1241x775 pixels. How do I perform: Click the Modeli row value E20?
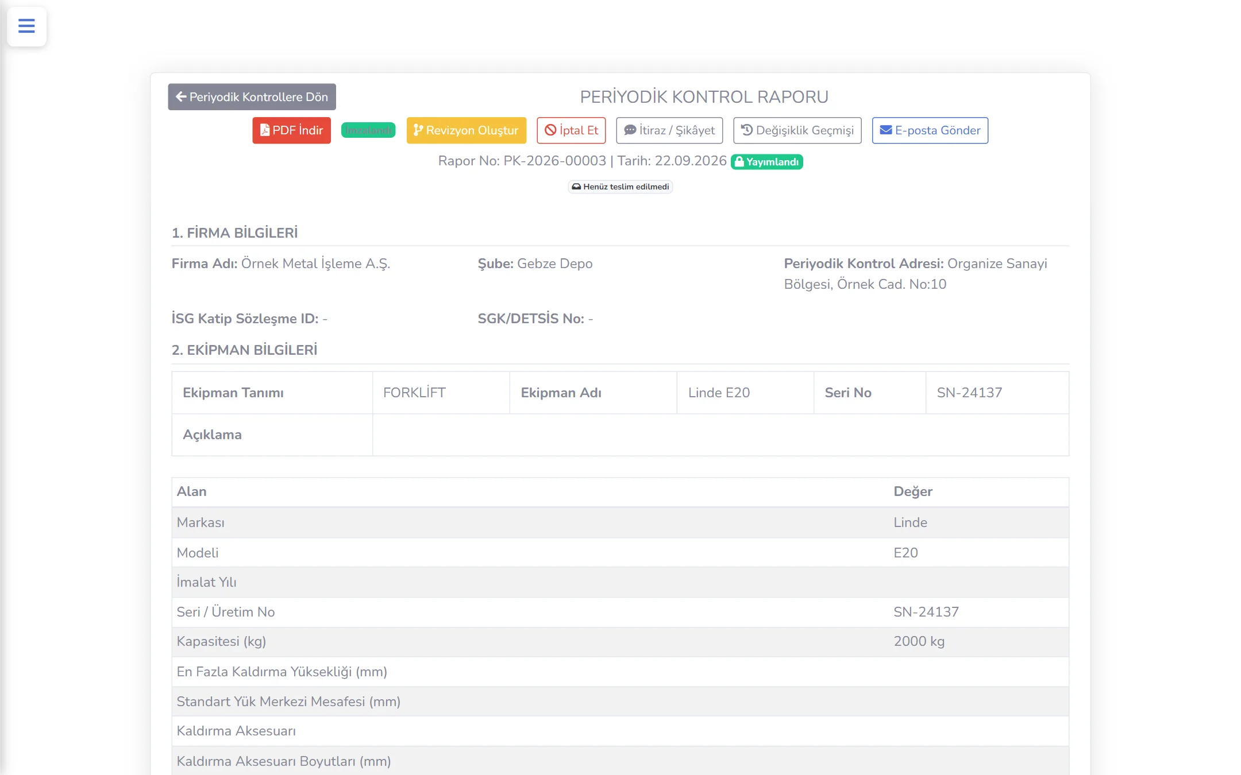point(905,553)
